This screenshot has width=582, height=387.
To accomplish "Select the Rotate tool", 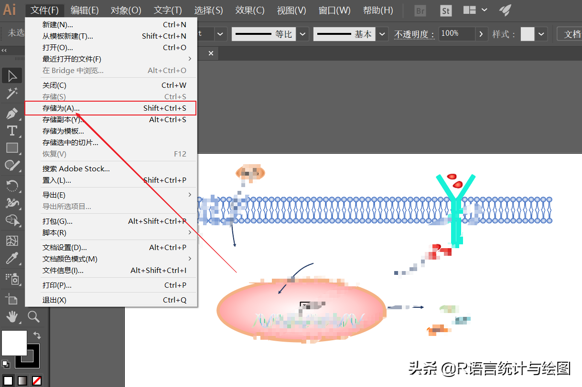I will pos(12,185).
